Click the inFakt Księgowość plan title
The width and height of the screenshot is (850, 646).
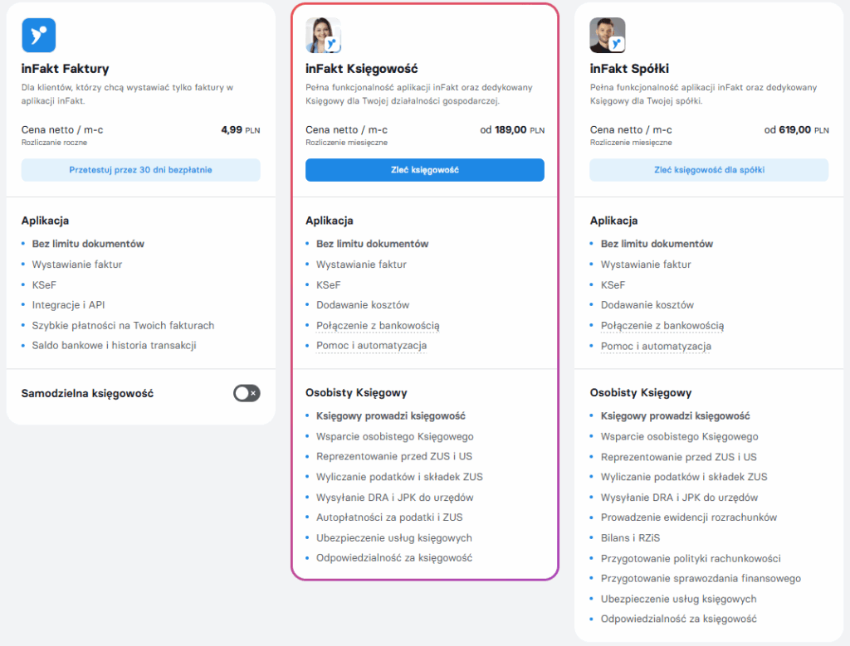pos(361,69)
